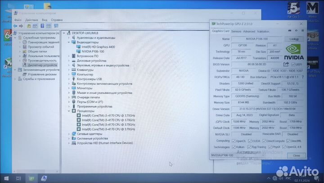Open Disk Management (Управление дисками)
The height and width of the screenshot is (183, 324).
[42, 74]
